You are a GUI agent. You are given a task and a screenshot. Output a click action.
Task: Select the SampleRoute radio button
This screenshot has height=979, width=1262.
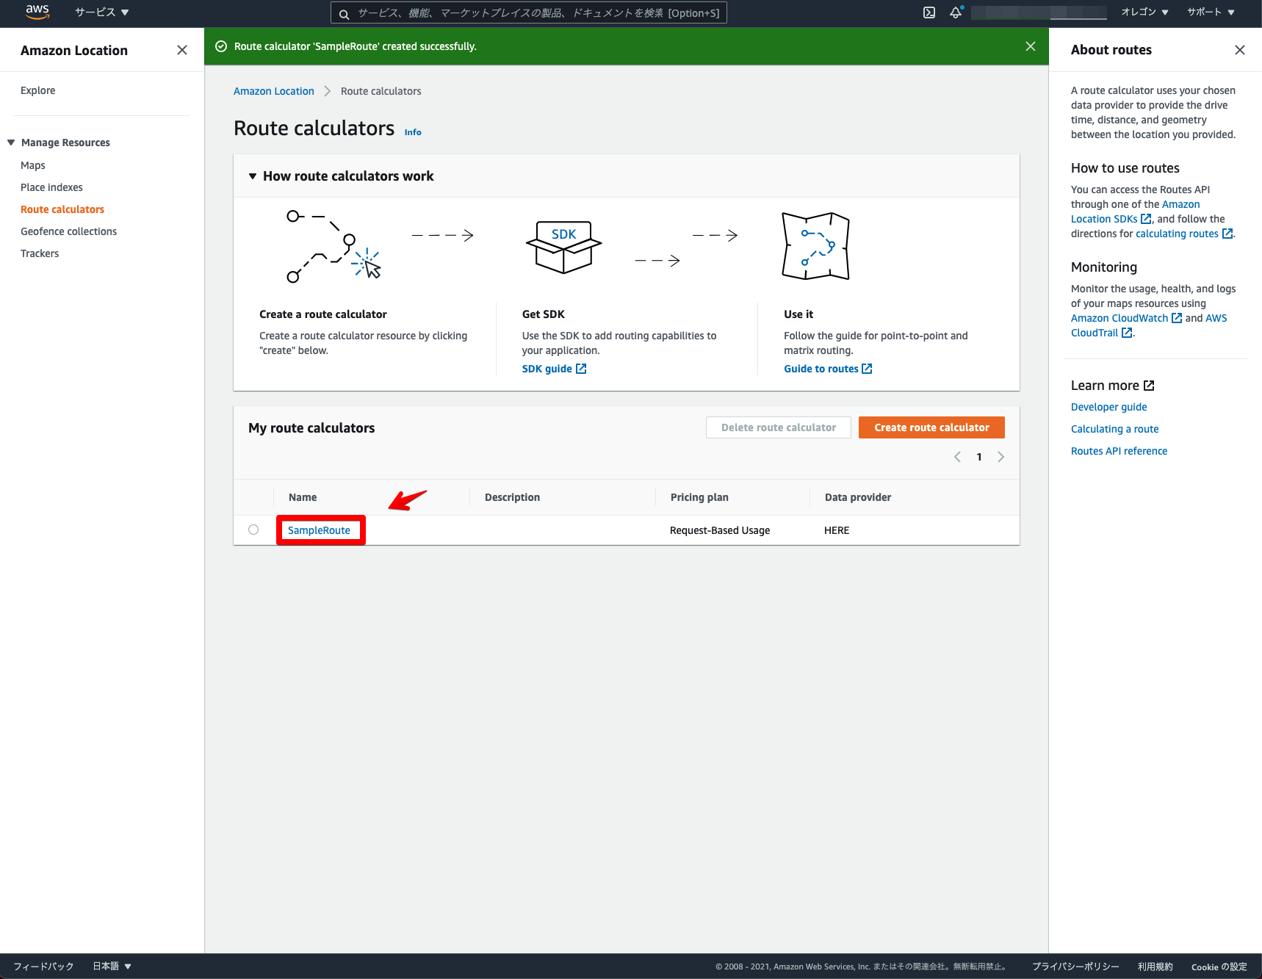[253, 530]
